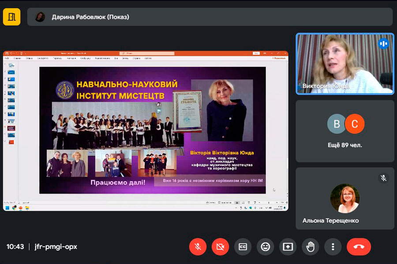
Task: Toggle closed captions (CC)
Action: click(x=243, y=247)
